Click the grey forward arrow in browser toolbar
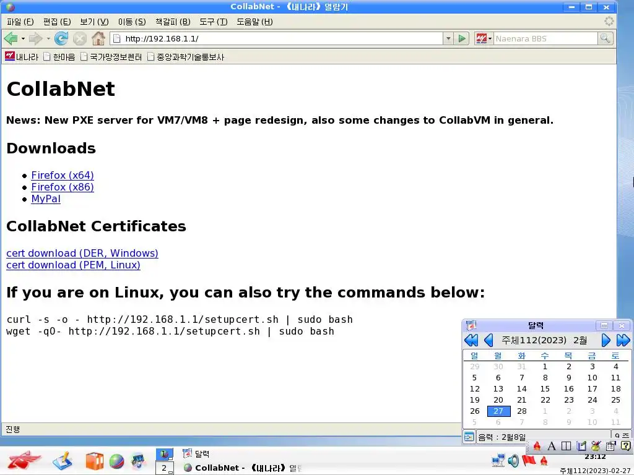Screen dimensions: 634x475 [x=35, y=39]
